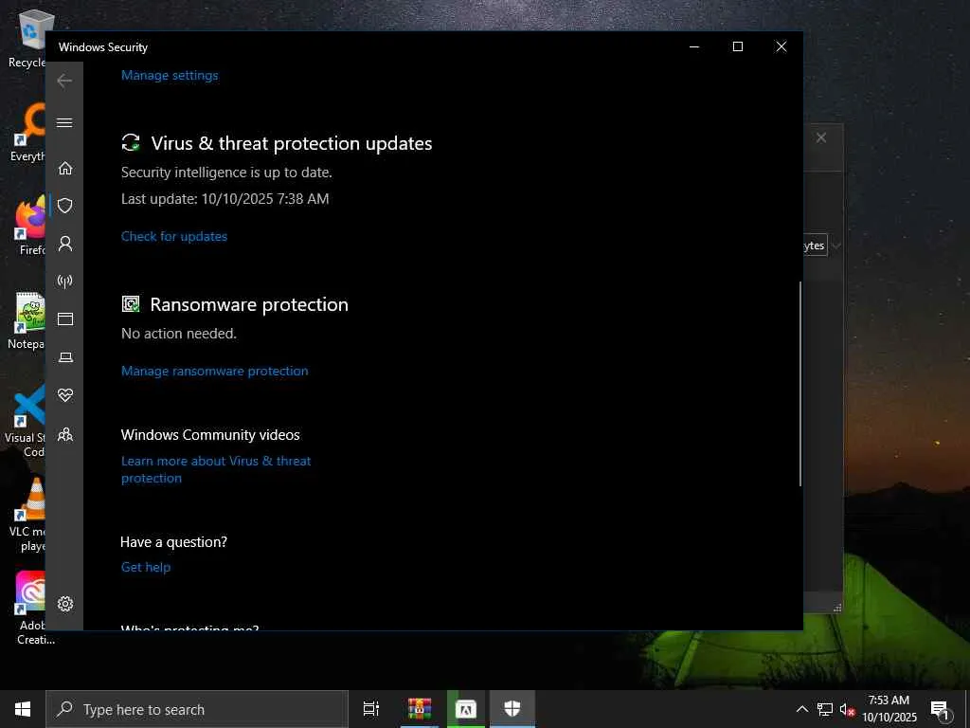Screen dimensions: 970x728
Task: Open Firewall & network protection icon
Action: [65, 281]
